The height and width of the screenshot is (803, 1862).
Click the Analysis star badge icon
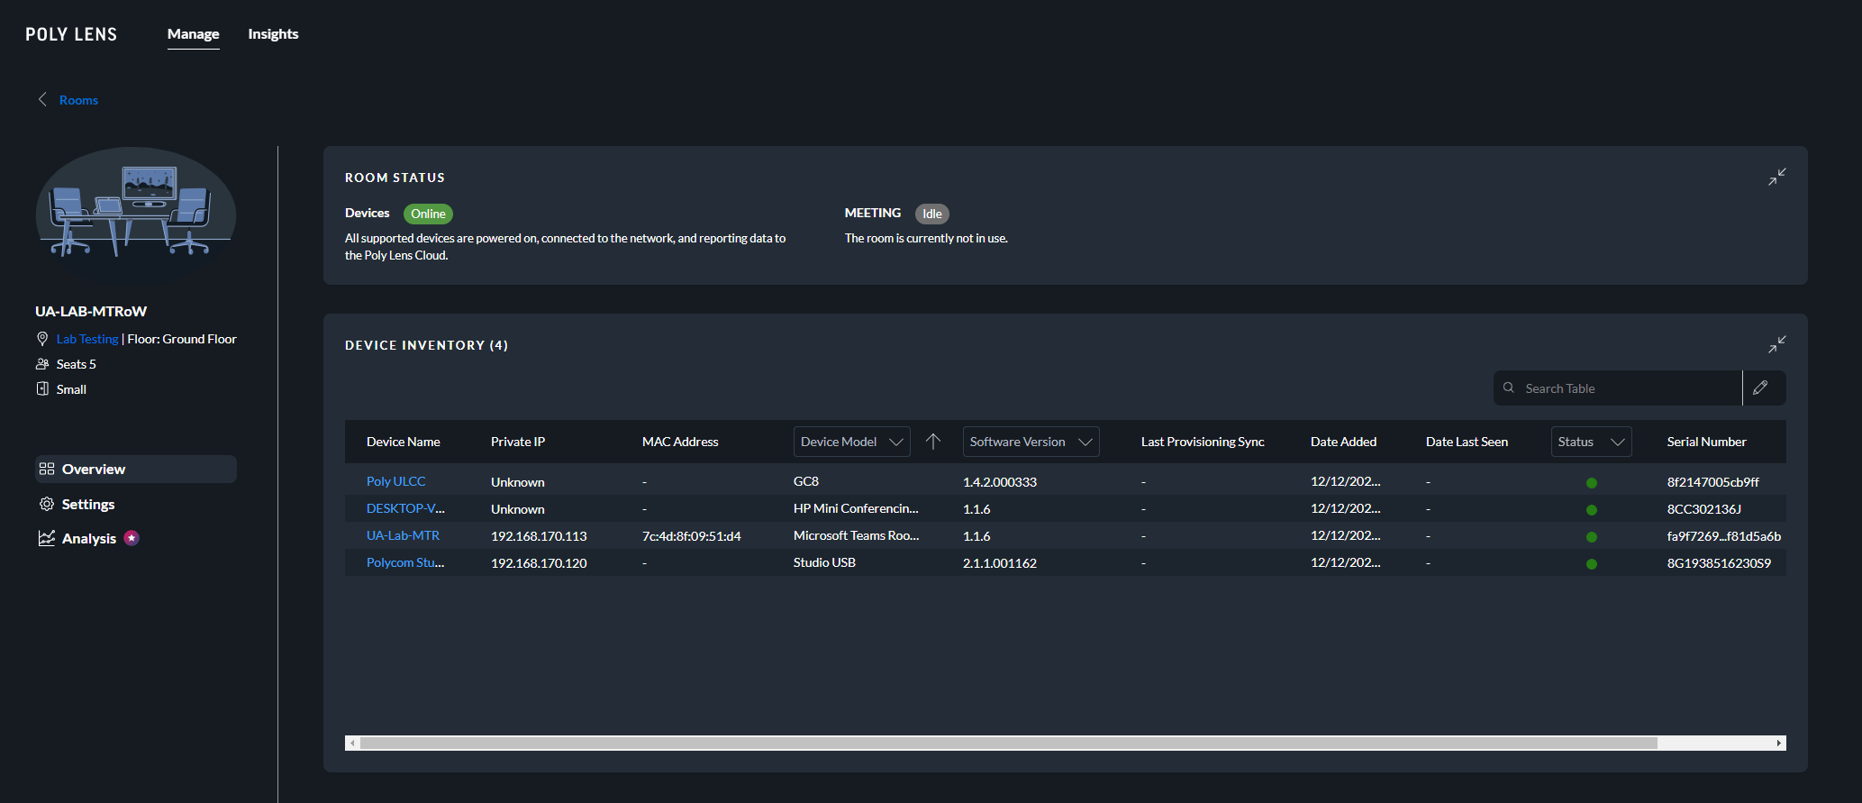[x=132, y=538]
